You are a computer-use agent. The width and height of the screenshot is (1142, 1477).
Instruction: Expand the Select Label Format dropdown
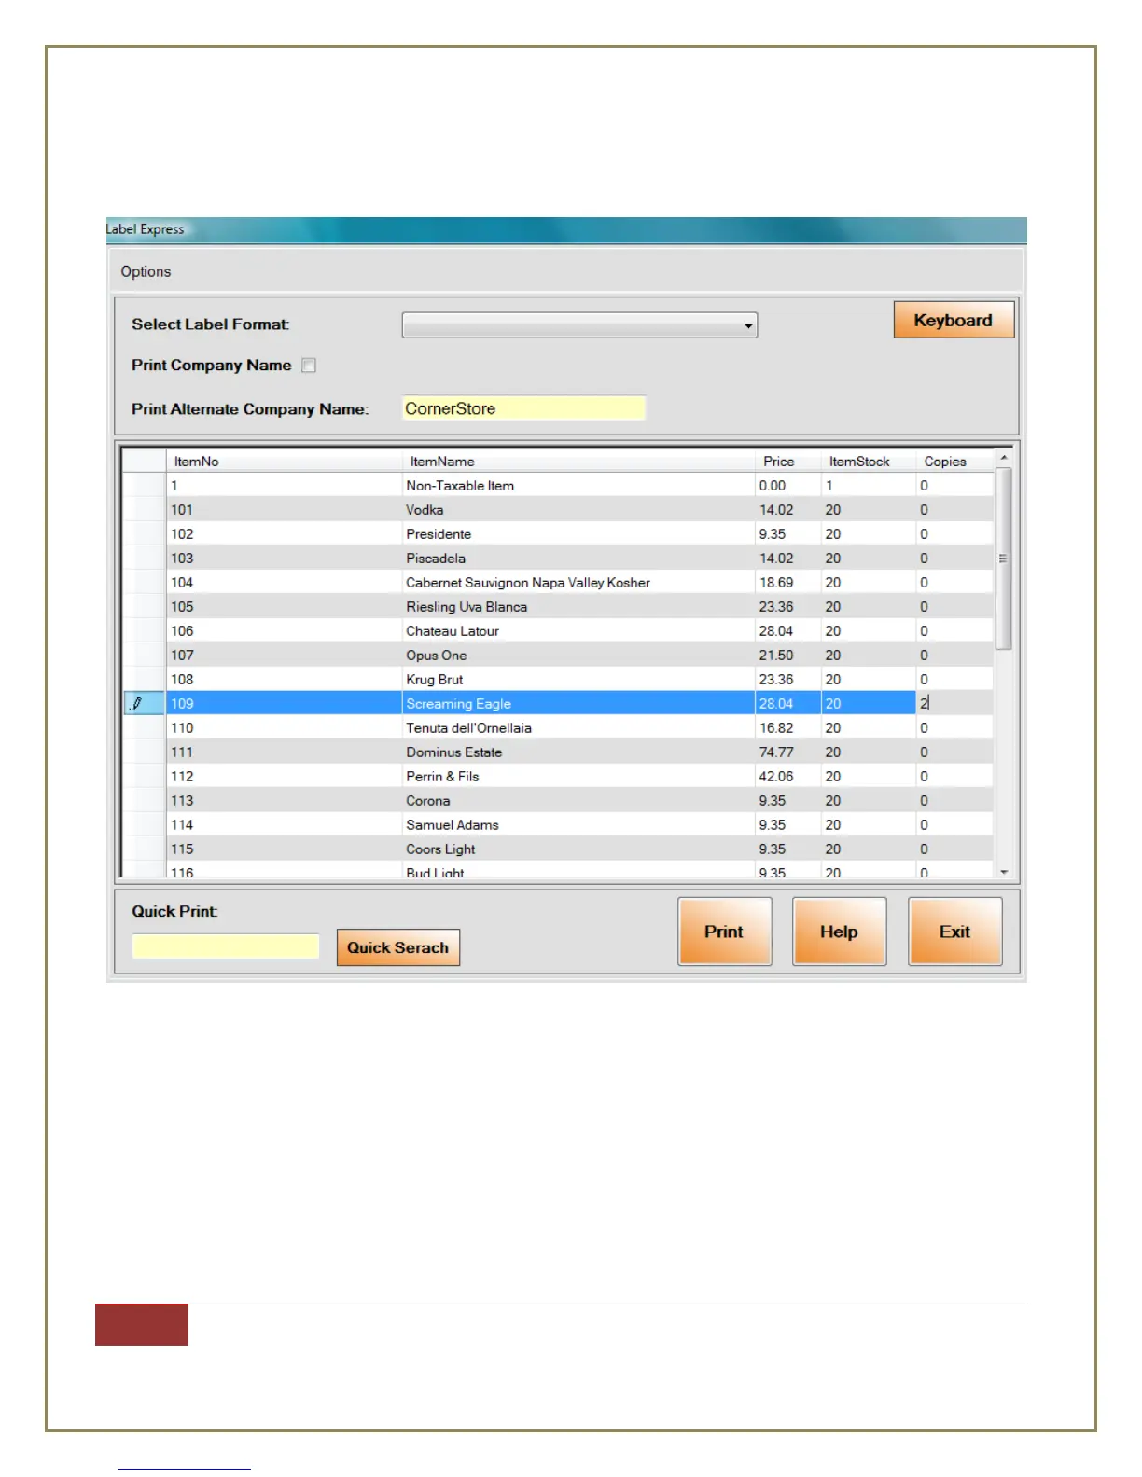[579, 325]
